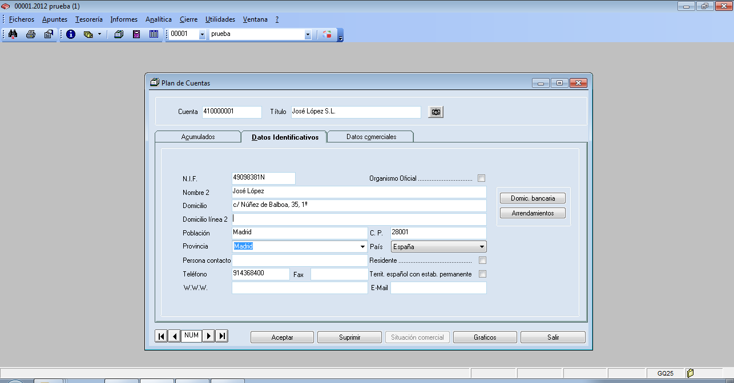The width and height of the screenshot is (734, 383).
Task: Click the Domic. bancaria button
Action: [x=533, y=198]
